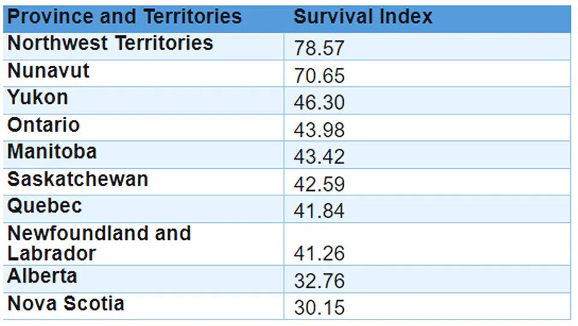Click the 78.57 survival index value
The image size is (578, 326).
[319, 49]
